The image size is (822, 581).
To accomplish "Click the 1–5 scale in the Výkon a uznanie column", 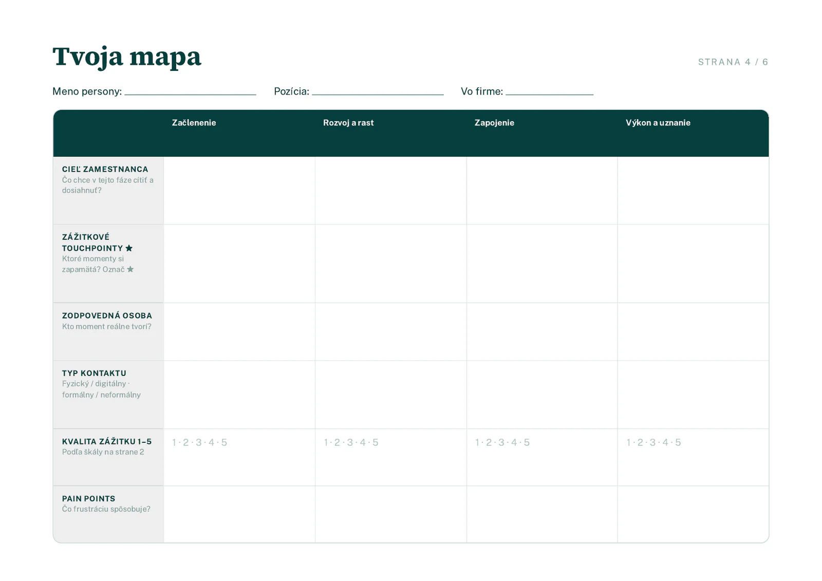I will (x=653, y=442).
